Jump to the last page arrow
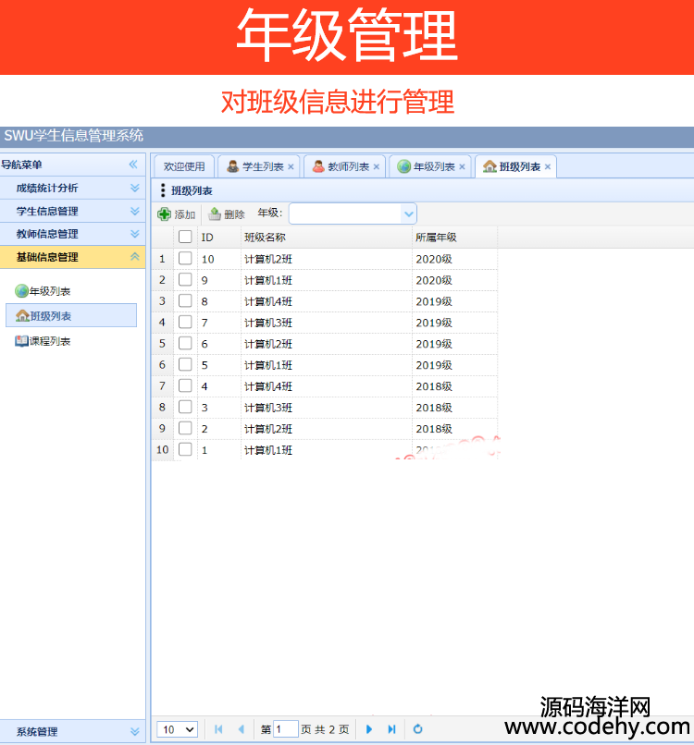Image resolution: width=694 pixels, height=745 pixels. tap(391, 729)
